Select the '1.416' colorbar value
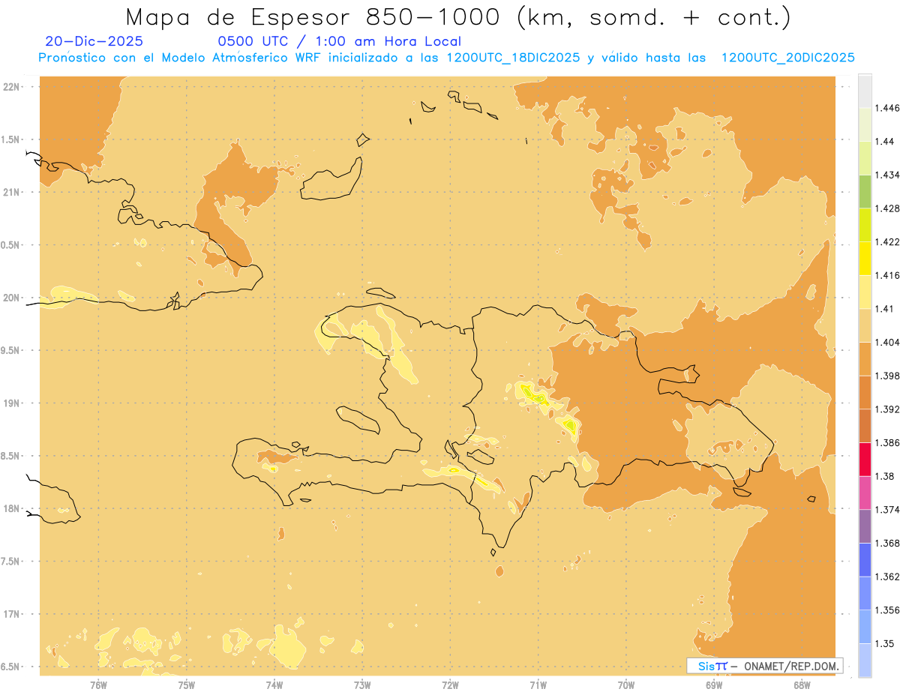This screenshot has height=695, width=900. tap(887, 275)
